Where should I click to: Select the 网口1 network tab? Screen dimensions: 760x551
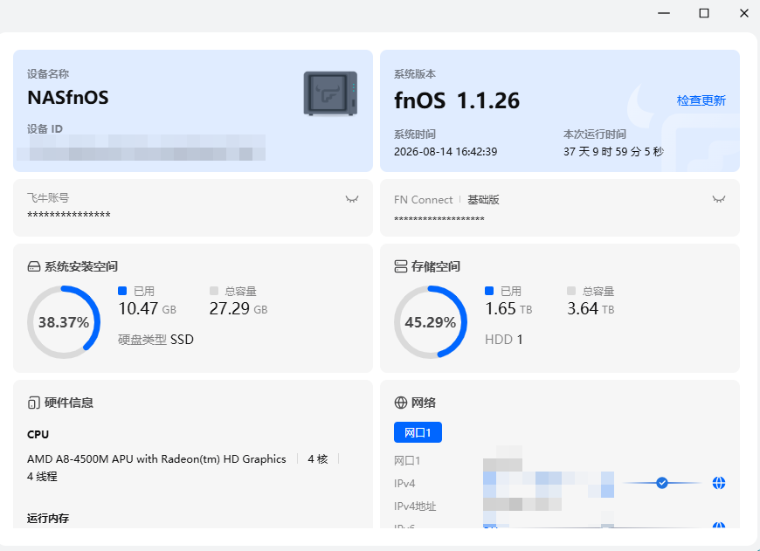[418, 432]
